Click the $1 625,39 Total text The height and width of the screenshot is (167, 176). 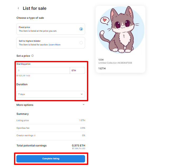(23, 76)
